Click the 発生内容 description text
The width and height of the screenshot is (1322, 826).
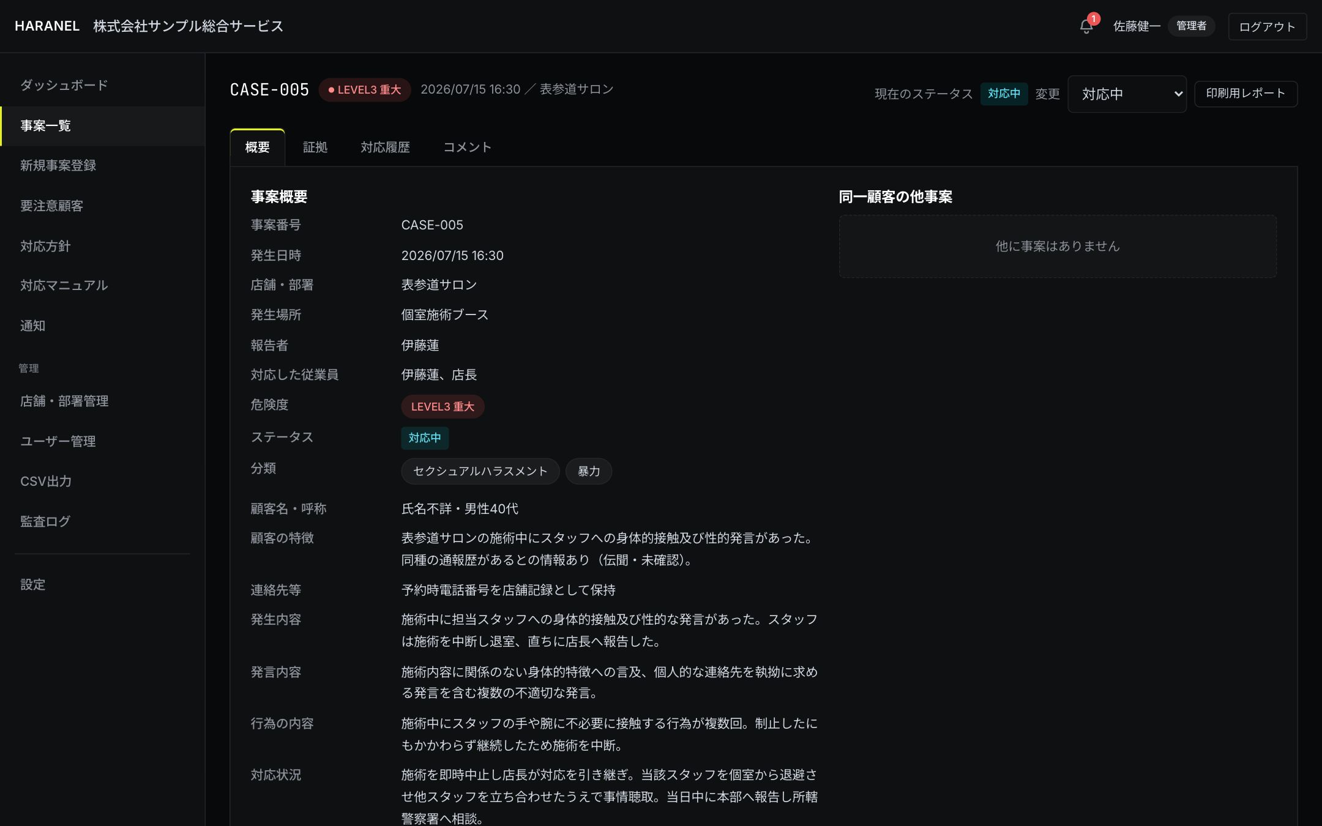click(610, 631)
